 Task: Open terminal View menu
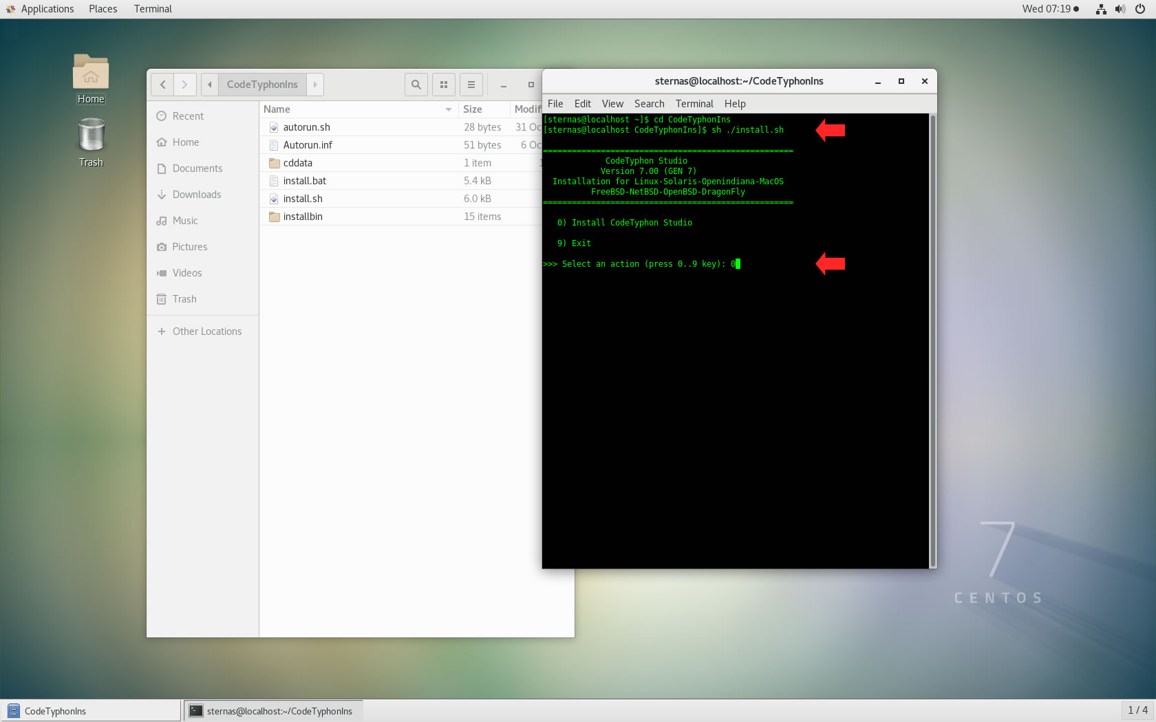tap(612, 104)
